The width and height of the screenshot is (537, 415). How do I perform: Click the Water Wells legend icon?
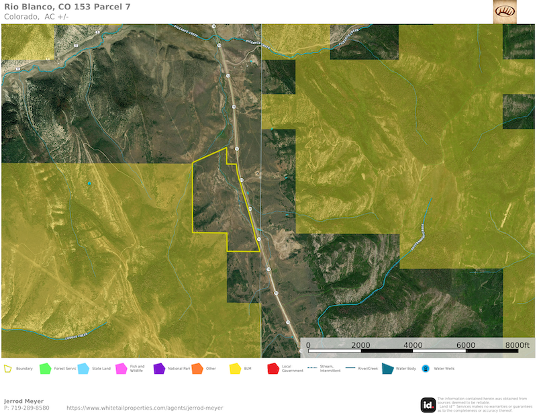click(425, 369)
